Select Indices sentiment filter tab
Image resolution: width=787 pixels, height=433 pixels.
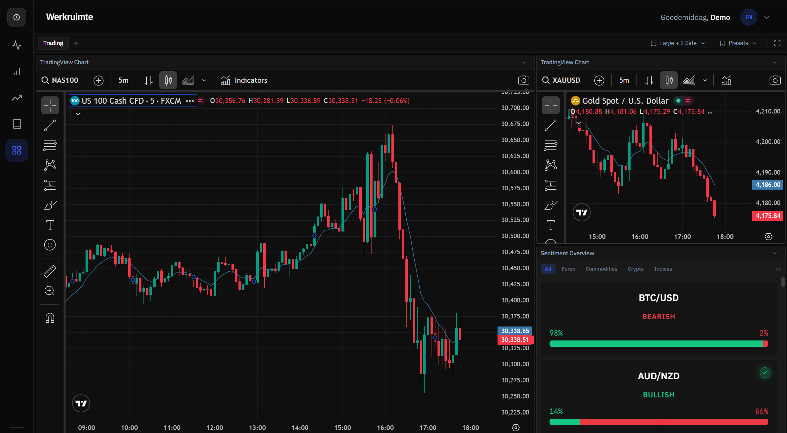point(663,269)
